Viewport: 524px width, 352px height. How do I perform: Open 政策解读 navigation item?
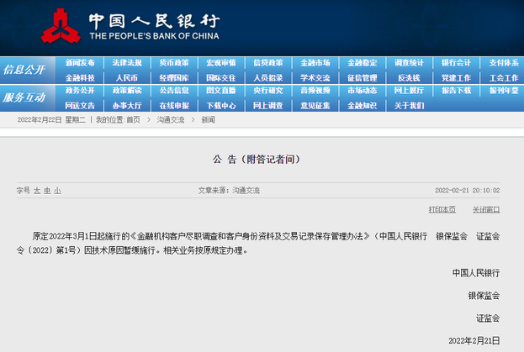(x=127, y=91)
